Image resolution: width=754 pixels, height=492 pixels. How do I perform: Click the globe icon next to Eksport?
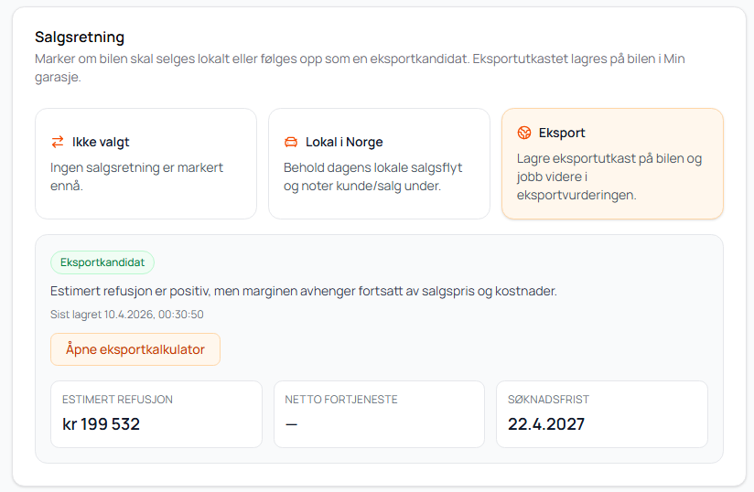524,133
